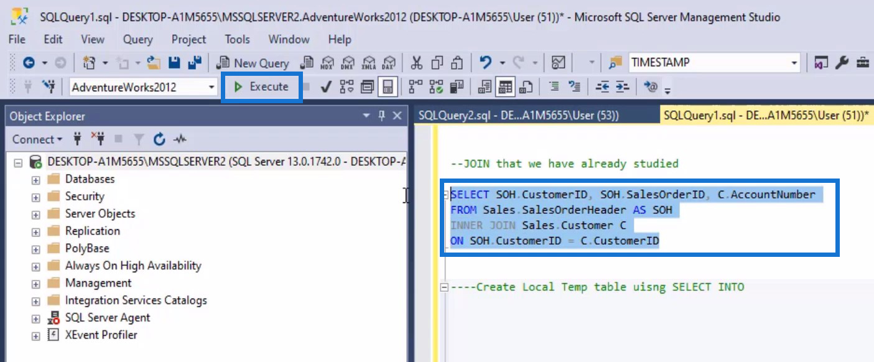Expand the Security node

click(x=35, y=197)
